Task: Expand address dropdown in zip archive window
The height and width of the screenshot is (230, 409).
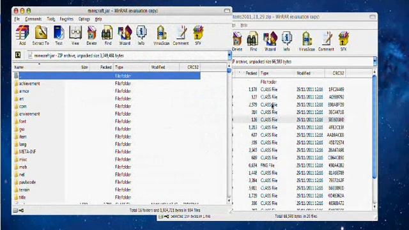Action: click(374, 61)
